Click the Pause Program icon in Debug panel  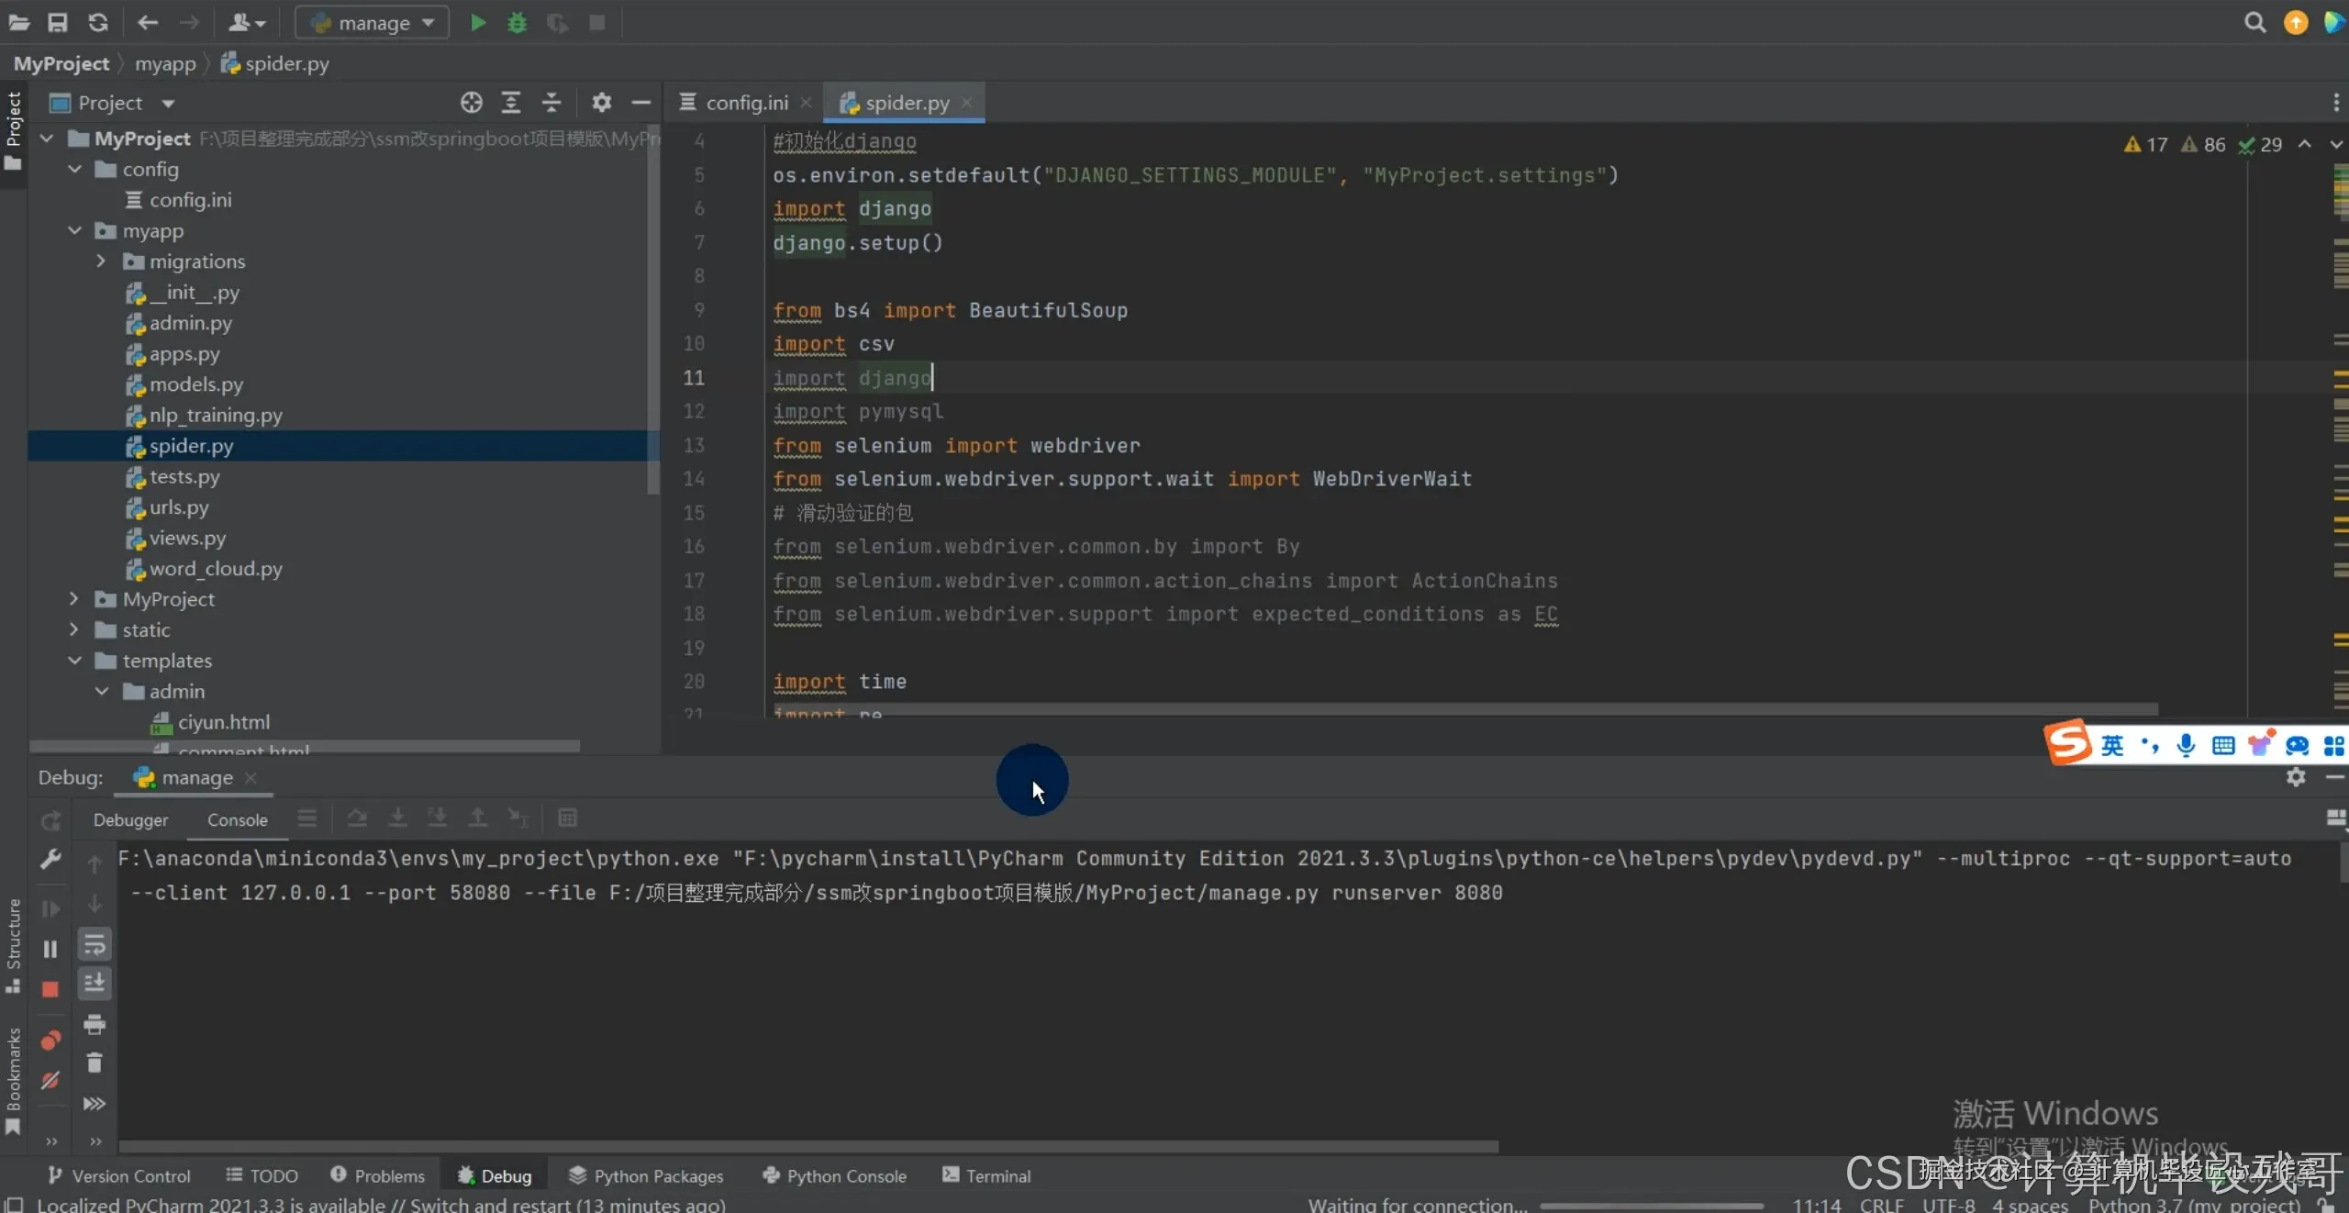pos(50,949)
